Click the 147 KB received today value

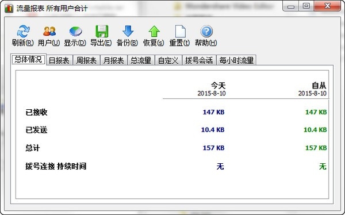point(213,112)
